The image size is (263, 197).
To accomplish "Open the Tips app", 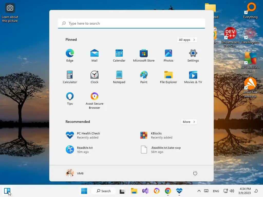I will (70, 99).
